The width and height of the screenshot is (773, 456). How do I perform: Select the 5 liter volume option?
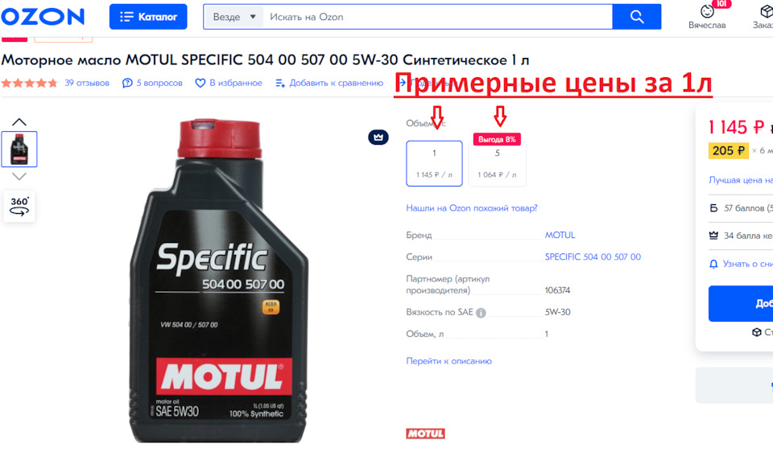click(x=497, y=163)
